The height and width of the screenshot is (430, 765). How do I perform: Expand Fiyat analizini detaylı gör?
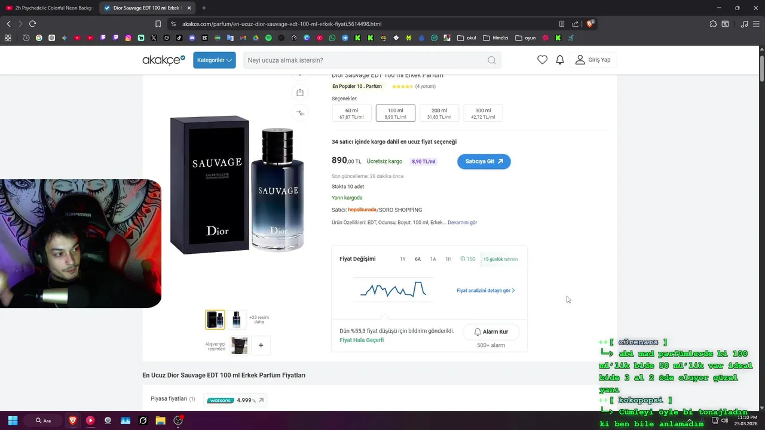[x=485, y=291]
